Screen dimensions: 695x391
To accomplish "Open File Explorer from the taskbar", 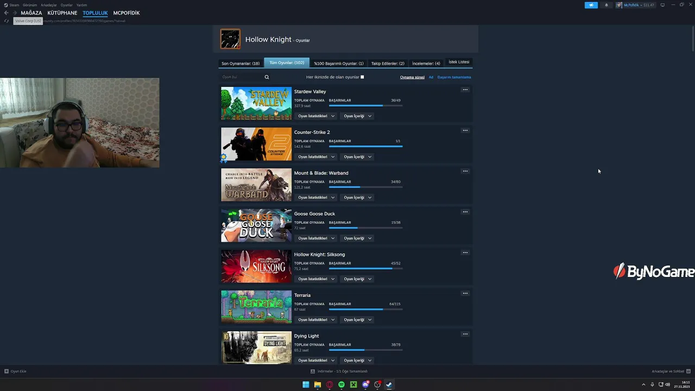I will coord(318,384).
